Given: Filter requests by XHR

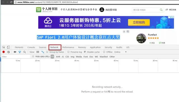Looking at the screenshot, I should point(58,57).
